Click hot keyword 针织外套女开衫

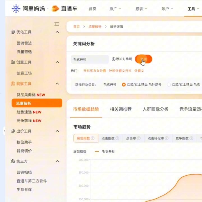click(x=120, y=71)
